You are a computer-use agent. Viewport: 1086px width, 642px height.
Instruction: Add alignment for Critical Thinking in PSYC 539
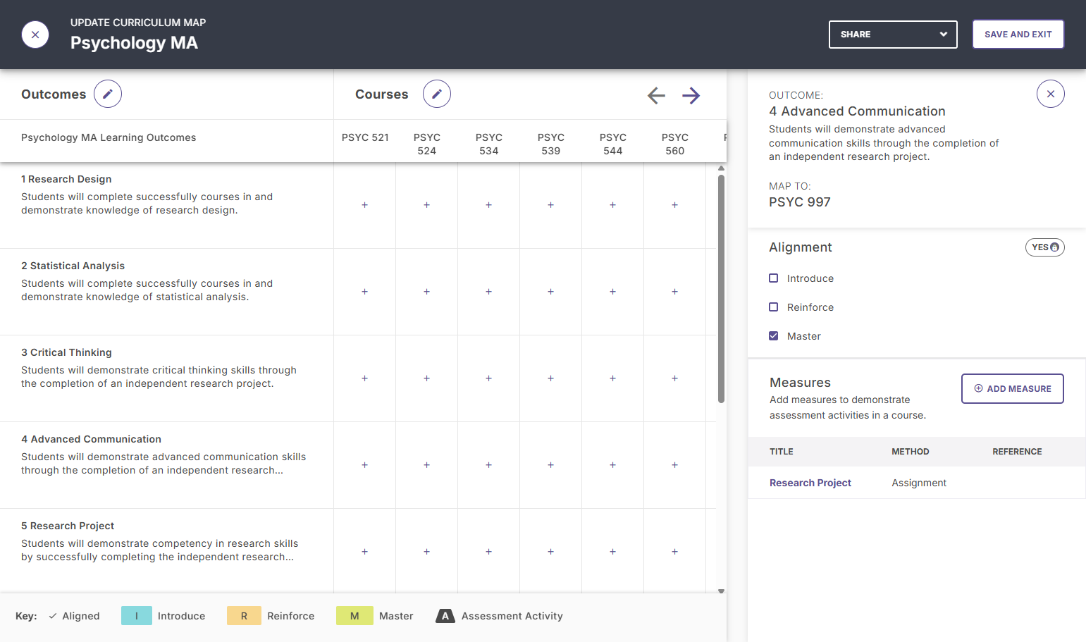tap(550, 378)
